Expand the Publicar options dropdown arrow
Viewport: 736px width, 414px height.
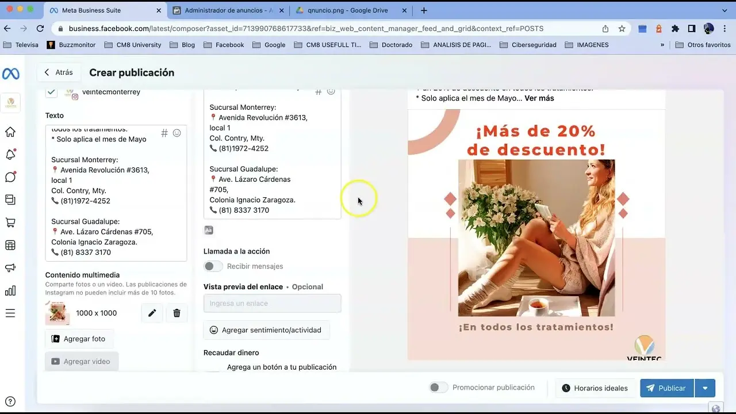point(705,388)
